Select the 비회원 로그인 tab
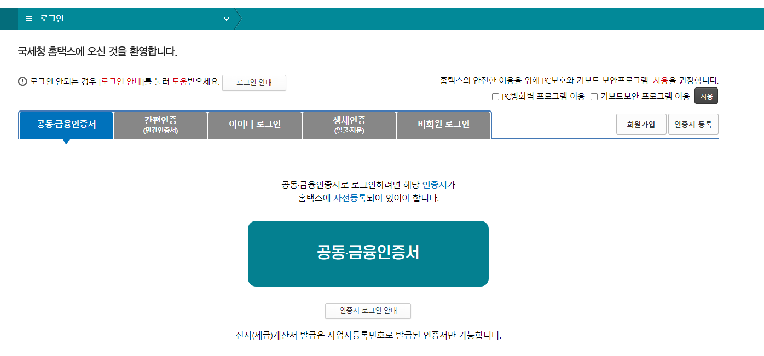The image size is (764, 356). click(443, 125)
